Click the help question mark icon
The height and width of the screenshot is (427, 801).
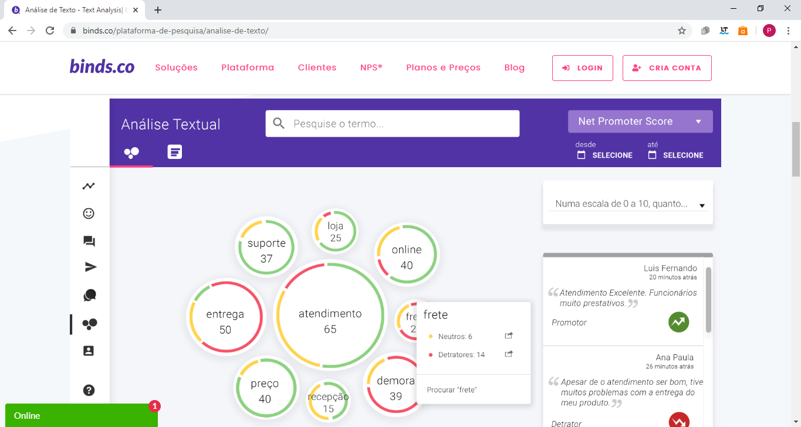(x=89, y=390)
